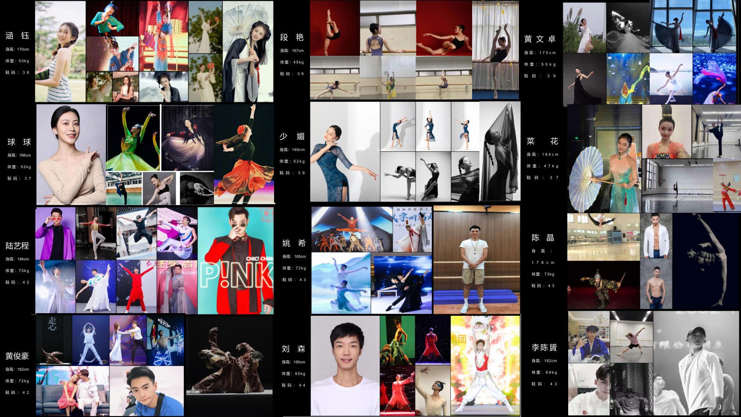Click the weight text 65kg
Viewport: 741px width, 417px height.
pos(300,374)
